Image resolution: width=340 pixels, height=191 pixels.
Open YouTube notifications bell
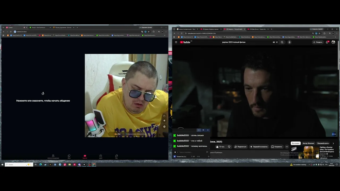point(327,42)
